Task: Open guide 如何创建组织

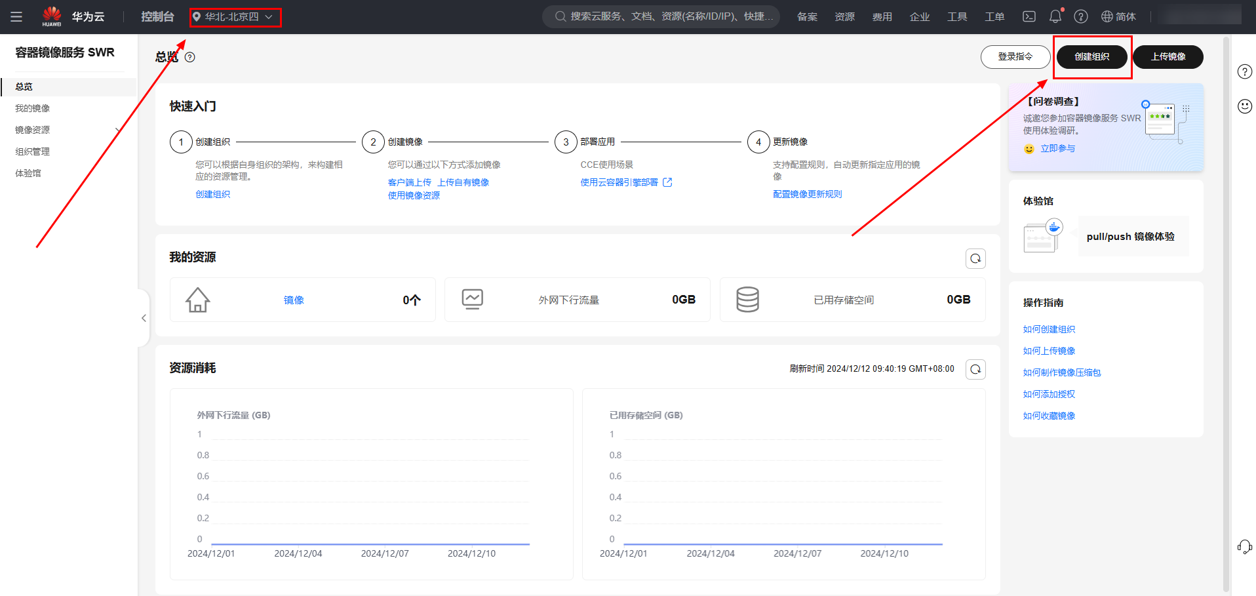Action: [x=1049, y=329]
